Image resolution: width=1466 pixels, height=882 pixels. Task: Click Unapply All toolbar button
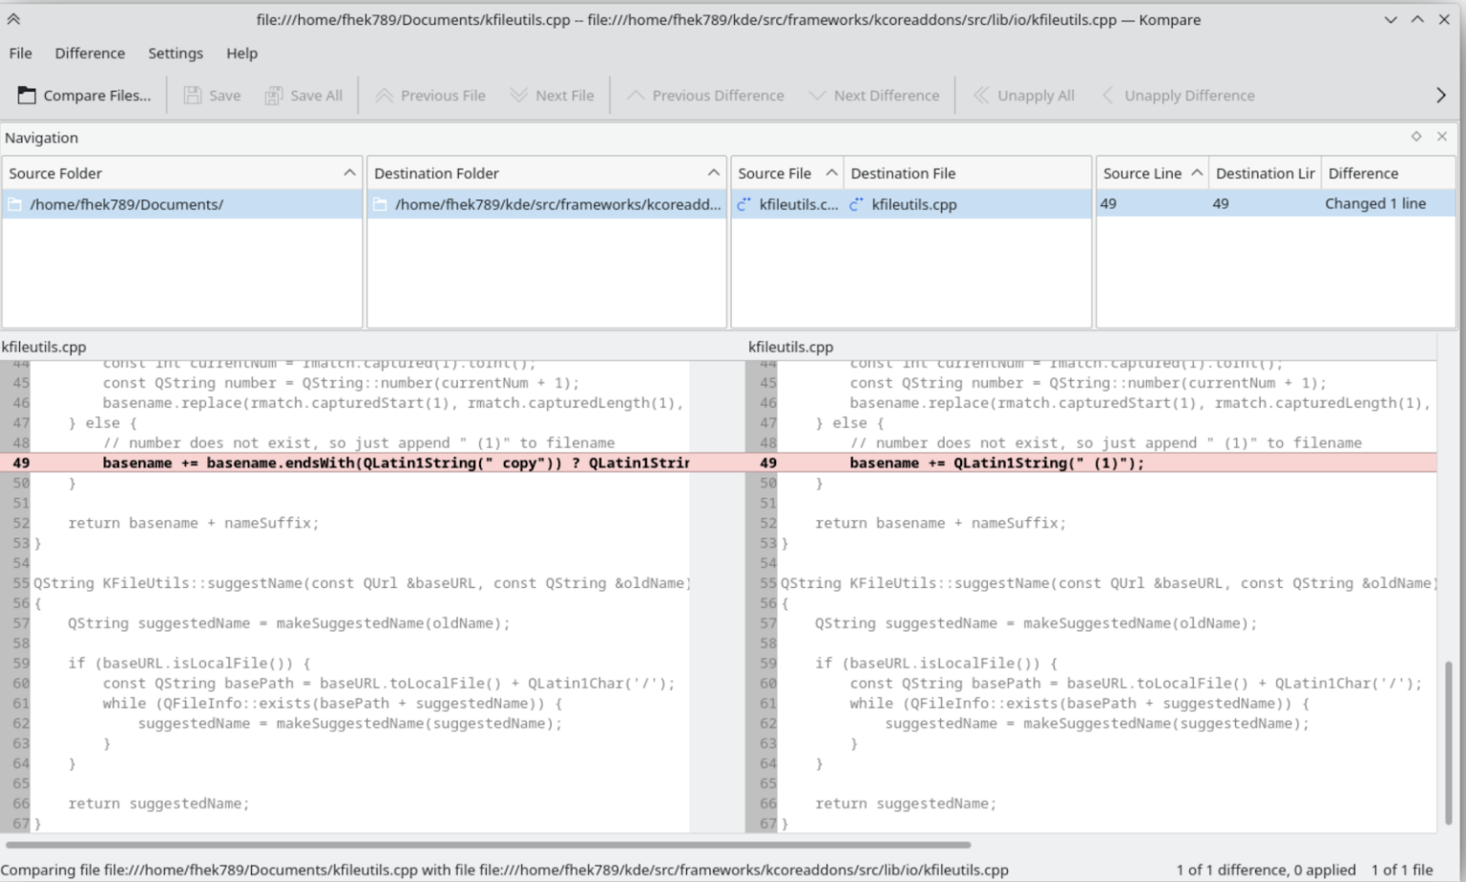point(1024,95)
